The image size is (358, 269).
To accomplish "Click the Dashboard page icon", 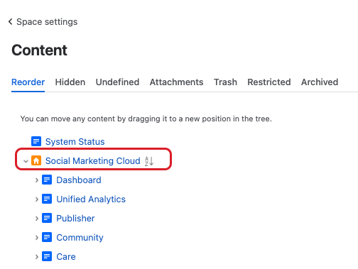I will point(47,180).
